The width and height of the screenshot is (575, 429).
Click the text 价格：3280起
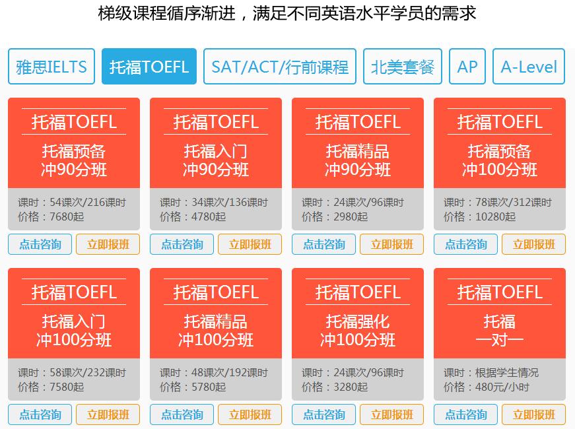(335, 387)
